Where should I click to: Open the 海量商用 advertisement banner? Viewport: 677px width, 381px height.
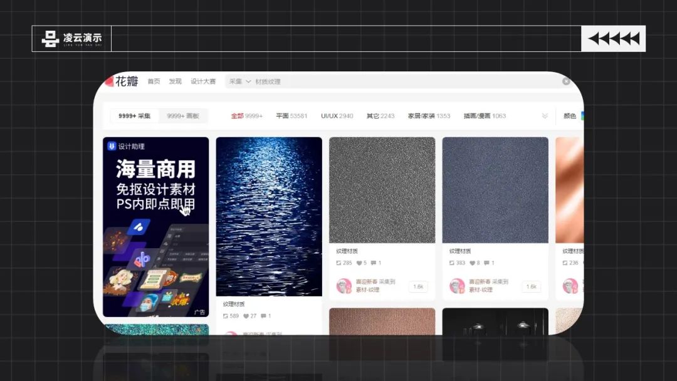coord(156,227)
